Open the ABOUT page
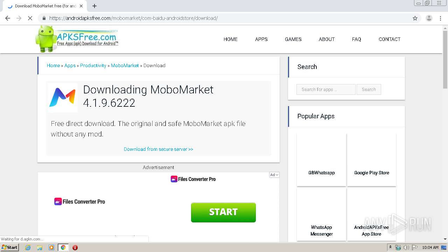Viewport: 448px width, 252px height. (327, 39)
